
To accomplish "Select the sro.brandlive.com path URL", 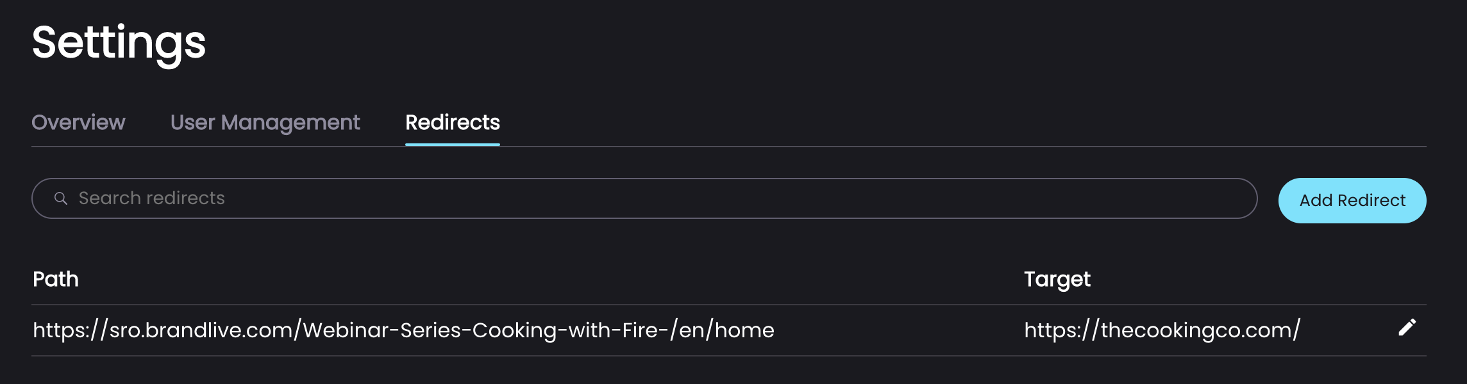I will 403,330.
